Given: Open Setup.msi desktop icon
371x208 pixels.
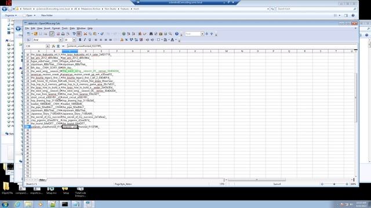Looking at the screenshot, I should coord(52,191).
